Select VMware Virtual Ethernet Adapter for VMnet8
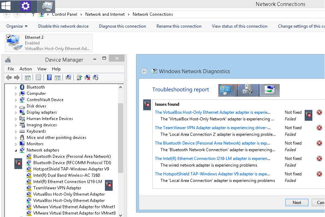This screenshot has height=217, width=325. click(x=74, y=213)
